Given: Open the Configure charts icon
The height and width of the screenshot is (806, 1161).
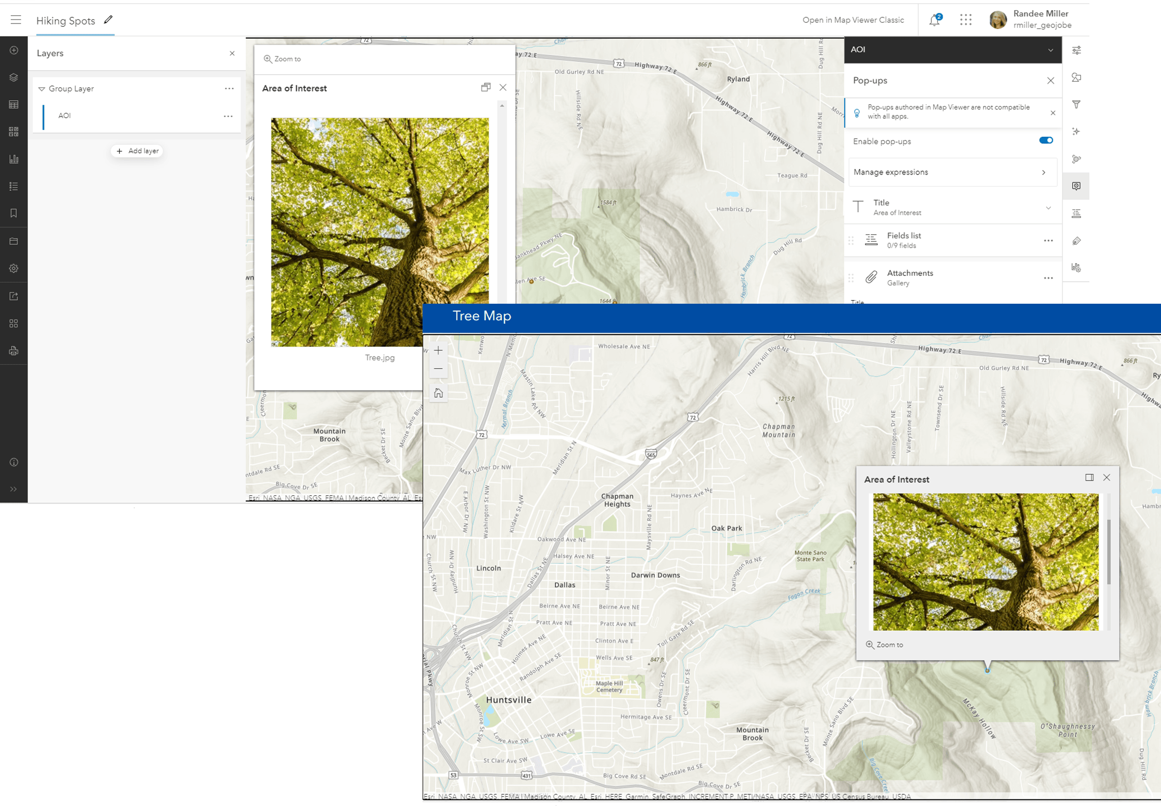Looking at the screenshot, I should pyautogui.click(x=1076, y=267).
